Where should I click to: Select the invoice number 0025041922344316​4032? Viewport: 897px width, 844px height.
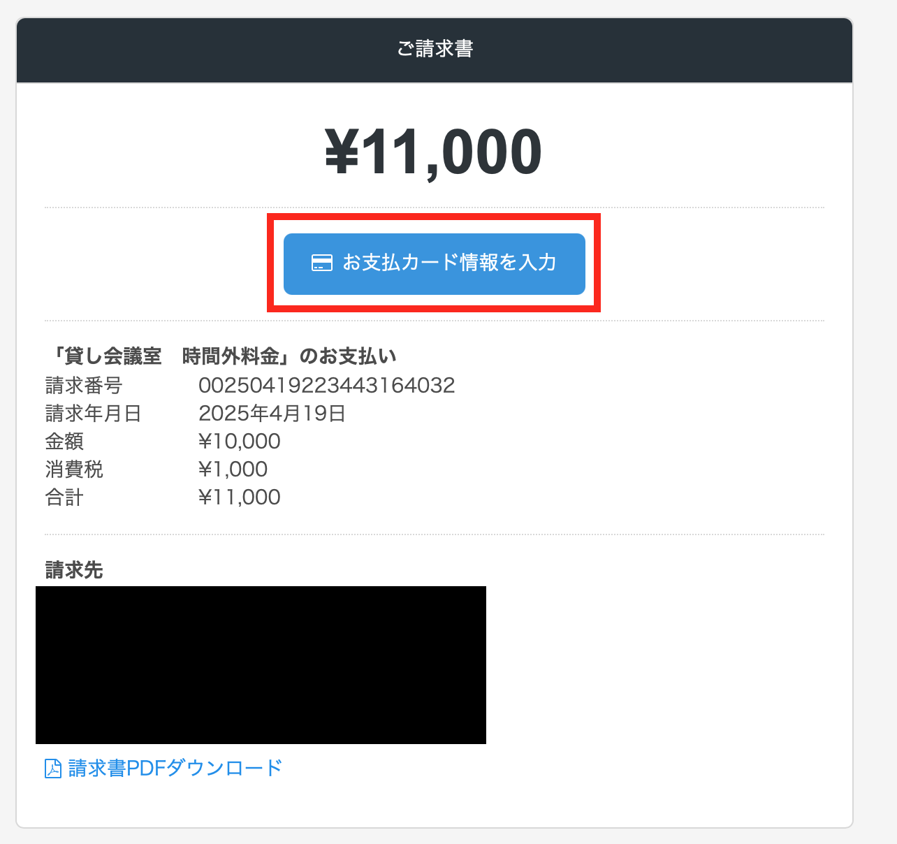[326, 386]
